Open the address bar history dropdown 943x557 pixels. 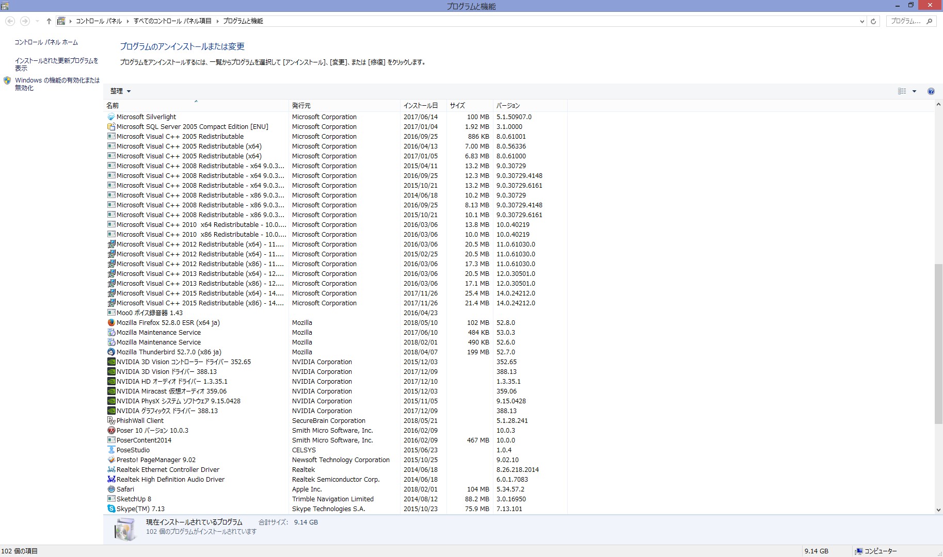(862, 21)
